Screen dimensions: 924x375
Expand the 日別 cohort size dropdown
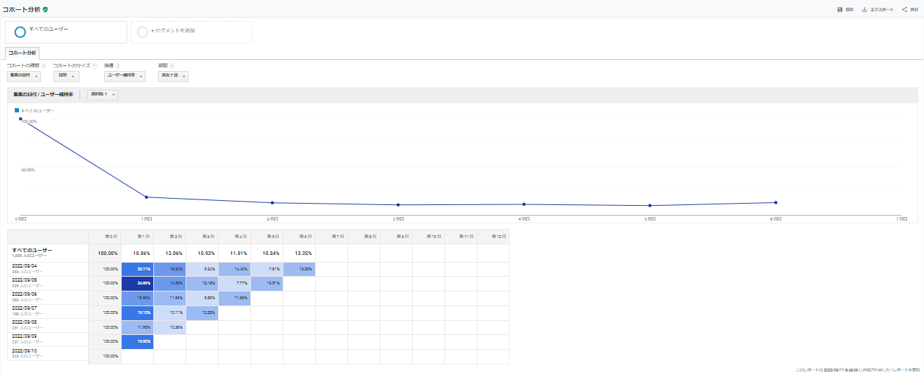[65, 76]
